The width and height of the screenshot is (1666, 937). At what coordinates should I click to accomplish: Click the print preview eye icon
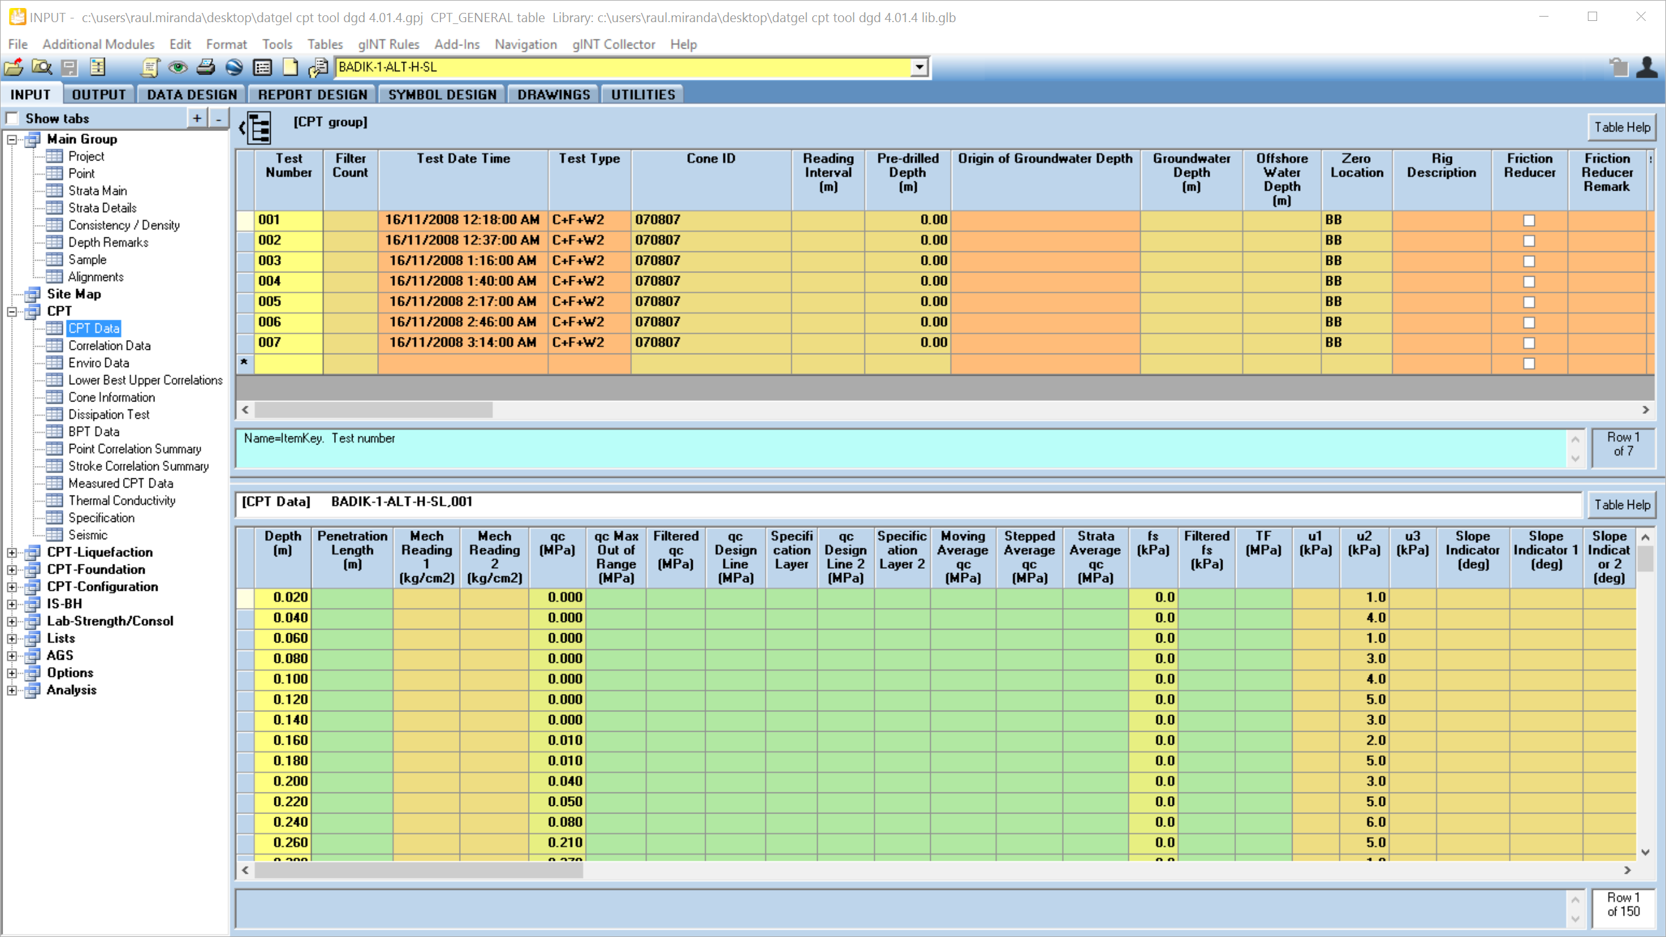pos(177,67)
